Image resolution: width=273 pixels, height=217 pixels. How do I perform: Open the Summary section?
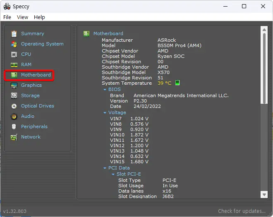[x=33, y=33]
